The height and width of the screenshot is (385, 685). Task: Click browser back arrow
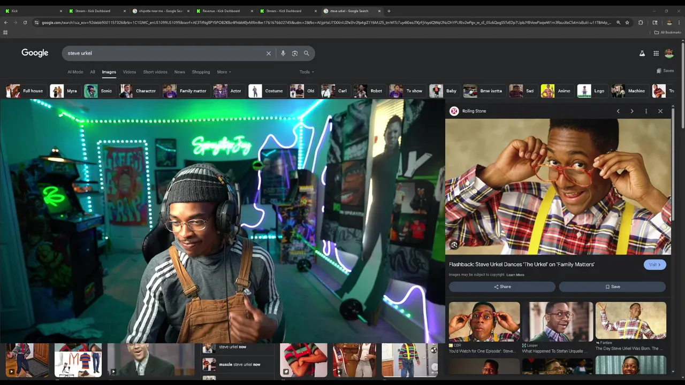6,22
